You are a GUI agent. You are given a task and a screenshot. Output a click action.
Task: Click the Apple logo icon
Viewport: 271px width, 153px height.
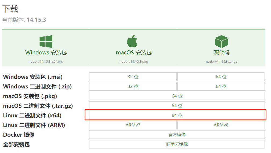pyautogui.click(x=132, y=41)
